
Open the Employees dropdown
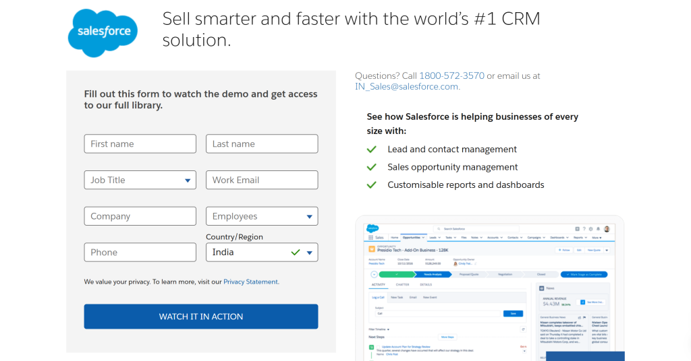(262, 216)
